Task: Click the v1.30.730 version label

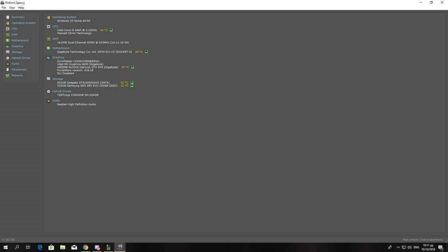Action: click(8, 240)
